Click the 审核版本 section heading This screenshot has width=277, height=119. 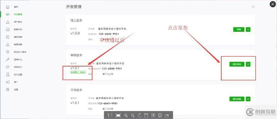tap(76, 55)
